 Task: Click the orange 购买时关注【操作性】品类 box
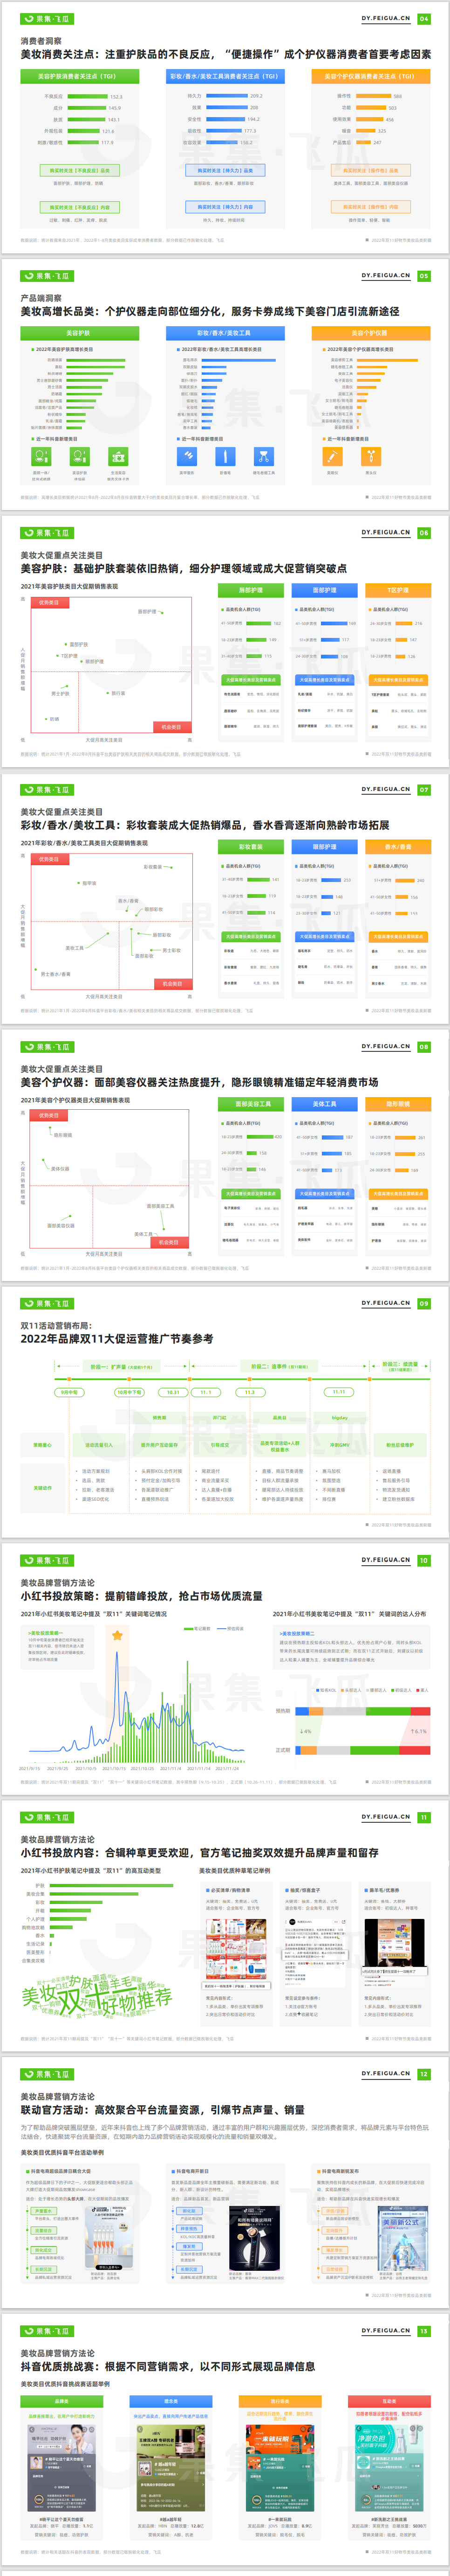point(370,171)
